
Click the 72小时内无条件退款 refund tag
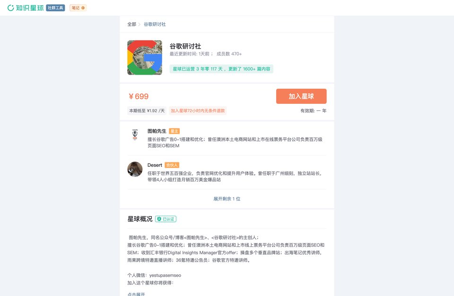tap(198, 111)
